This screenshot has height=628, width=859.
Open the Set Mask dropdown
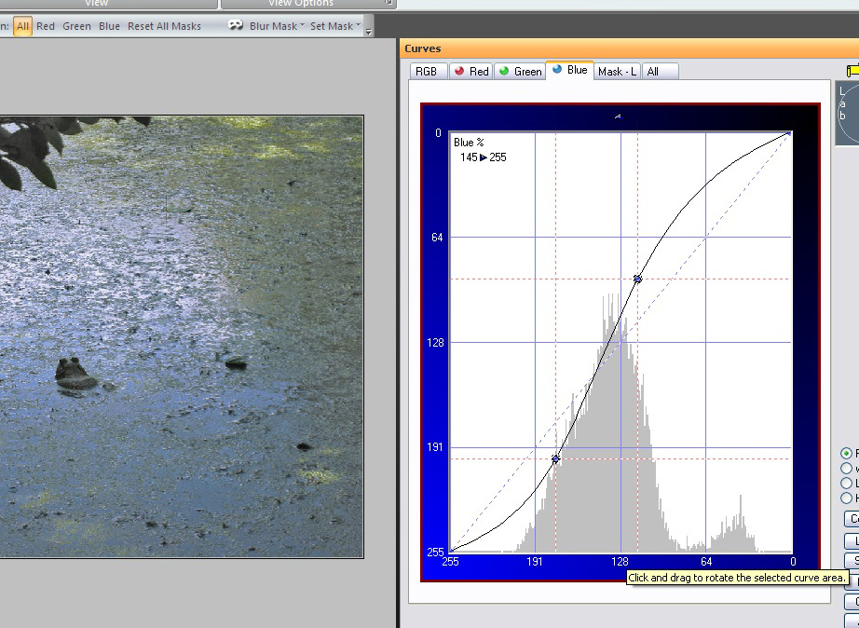pos(335,26)
